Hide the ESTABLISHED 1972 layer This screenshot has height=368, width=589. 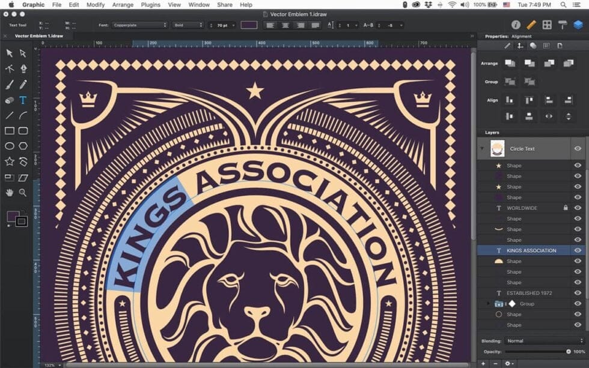coord(578,293)
